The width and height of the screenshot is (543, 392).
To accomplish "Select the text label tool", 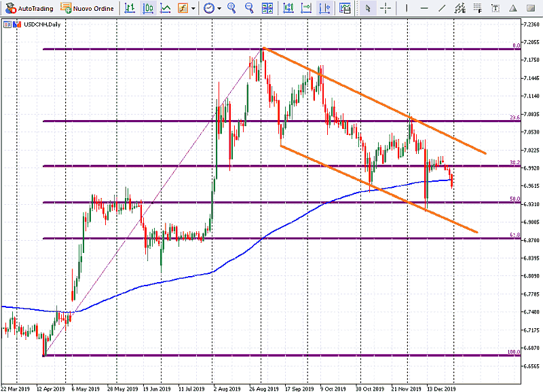I will point(496,8).
